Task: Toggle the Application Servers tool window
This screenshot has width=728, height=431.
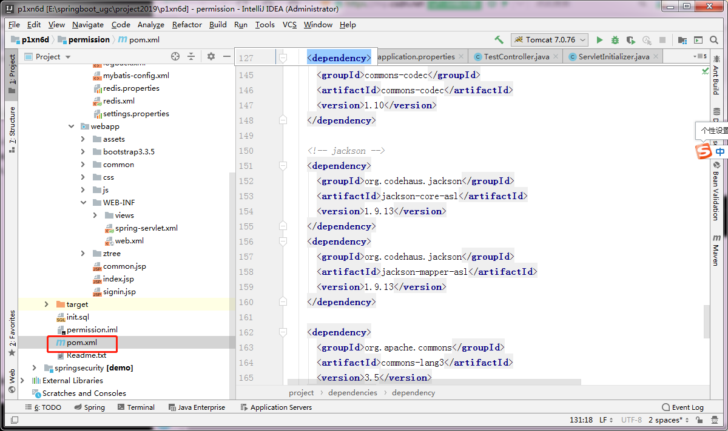Action: (276, 407)
